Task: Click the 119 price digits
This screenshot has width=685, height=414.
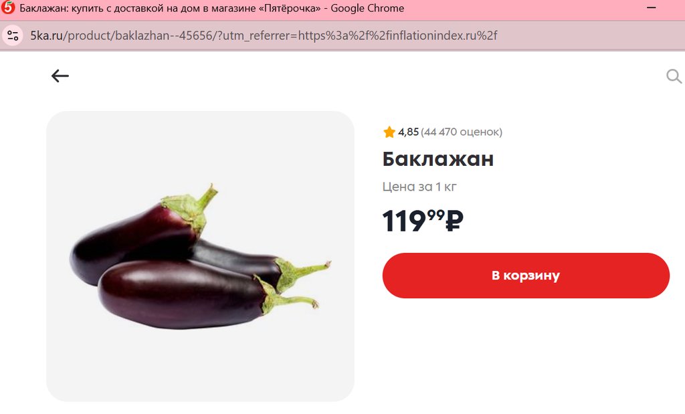Action: pos(404,221)
